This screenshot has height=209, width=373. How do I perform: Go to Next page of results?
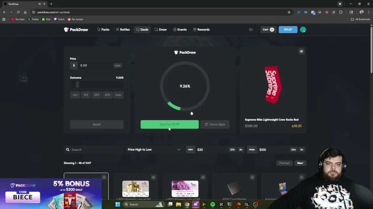[300, 163]
